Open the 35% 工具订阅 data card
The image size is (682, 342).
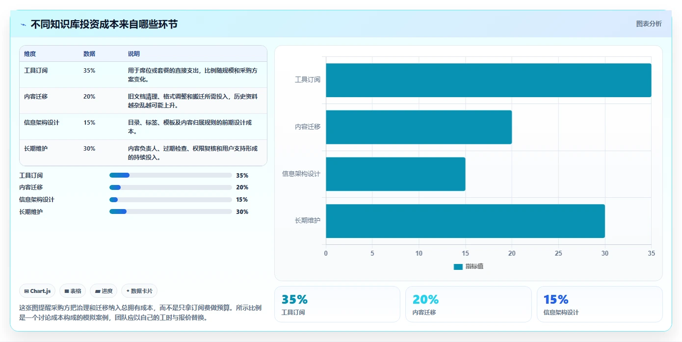click(337, 304)
